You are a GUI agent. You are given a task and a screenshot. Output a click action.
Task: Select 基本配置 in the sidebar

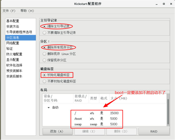pos(20,21)
